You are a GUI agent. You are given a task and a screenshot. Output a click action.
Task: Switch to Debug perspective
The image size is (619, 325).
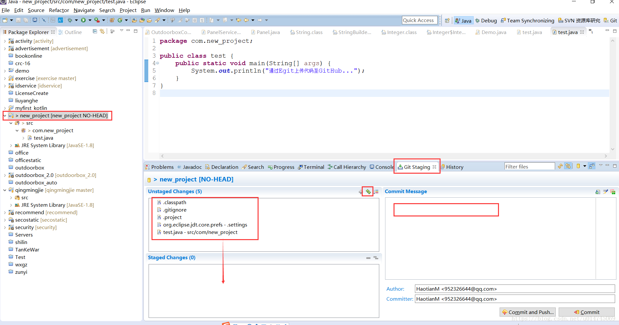tap(486, 20)
